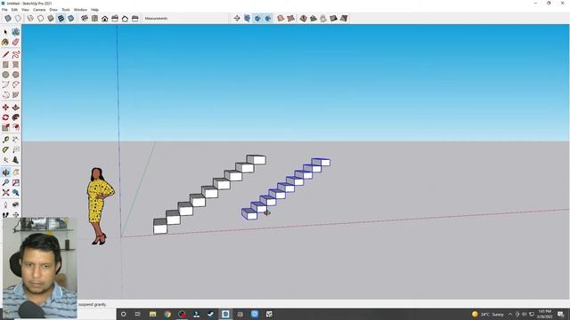Select the Line pencil tool
The width and height of the screenshot is (570, 320).
[5, 55]
